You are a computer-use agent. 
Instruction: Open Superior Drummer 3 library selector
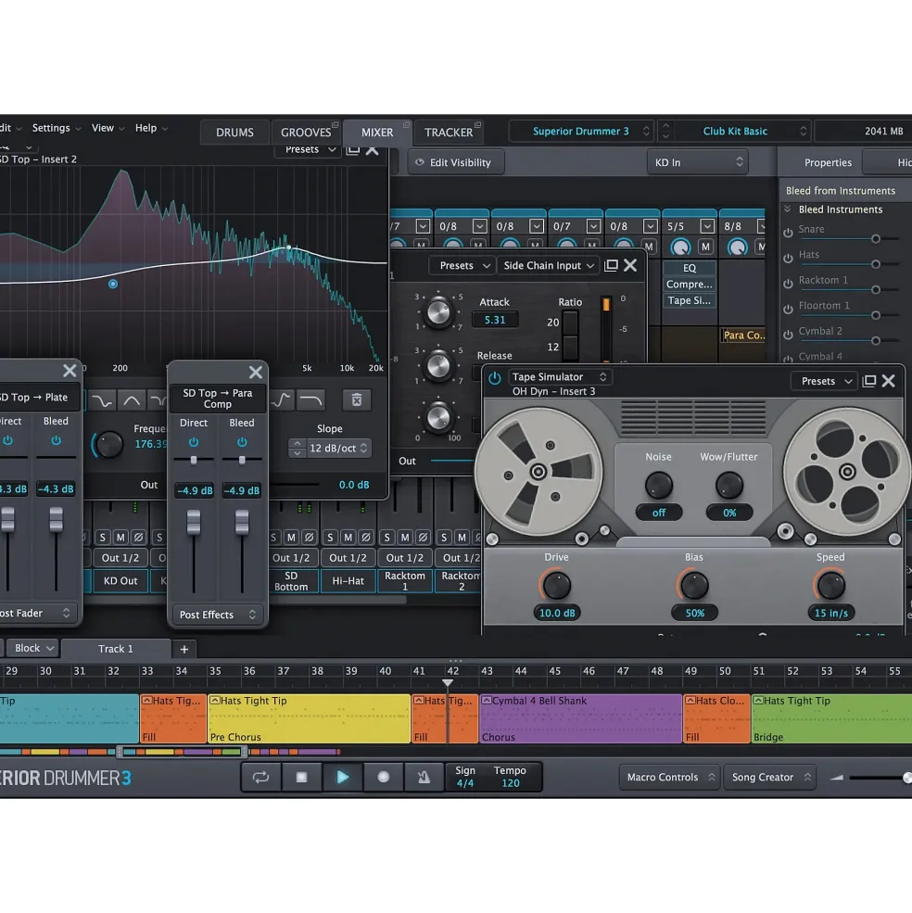click(x=582, y=132)
